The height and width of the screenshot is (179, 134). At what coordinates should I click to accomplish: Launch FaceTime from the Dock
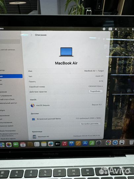pos(16,145)
